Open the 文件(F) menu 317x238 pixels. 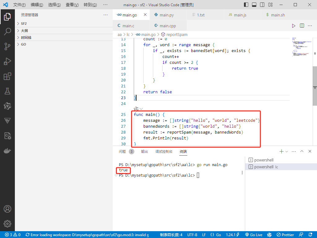(20, 5)
